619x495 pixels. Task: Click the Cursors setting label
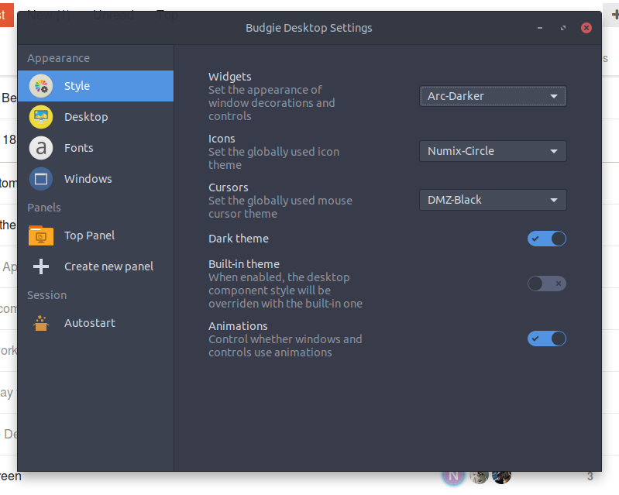229,187
